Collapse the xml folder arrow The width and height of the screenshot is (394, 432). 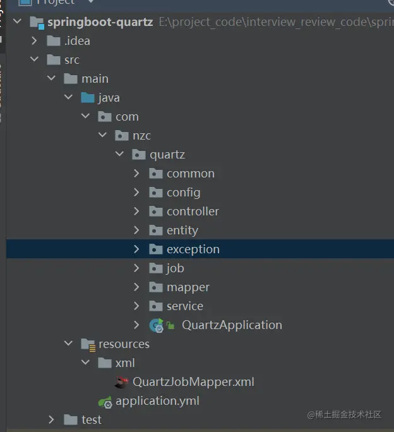pyautogui.click(x=85, y=363)
